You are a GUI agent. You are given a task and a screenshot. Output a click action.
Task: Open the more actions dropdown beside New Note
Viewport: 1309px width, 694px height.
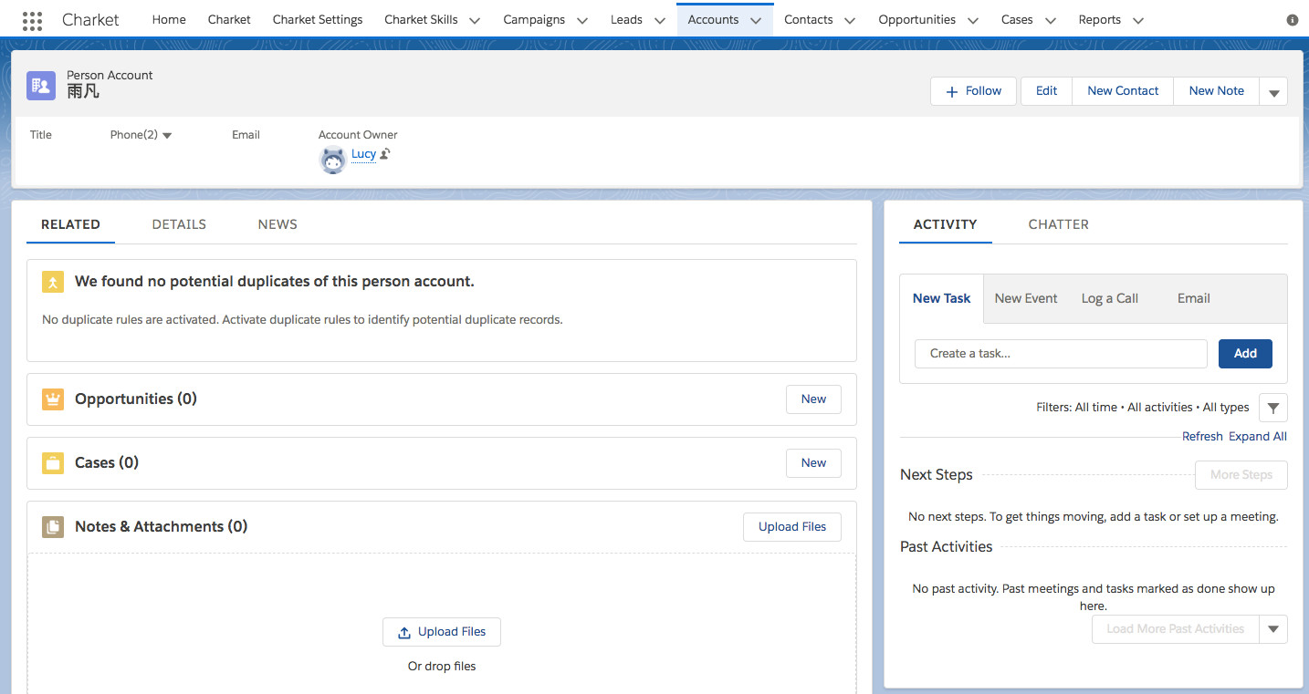click(1273, 92)
